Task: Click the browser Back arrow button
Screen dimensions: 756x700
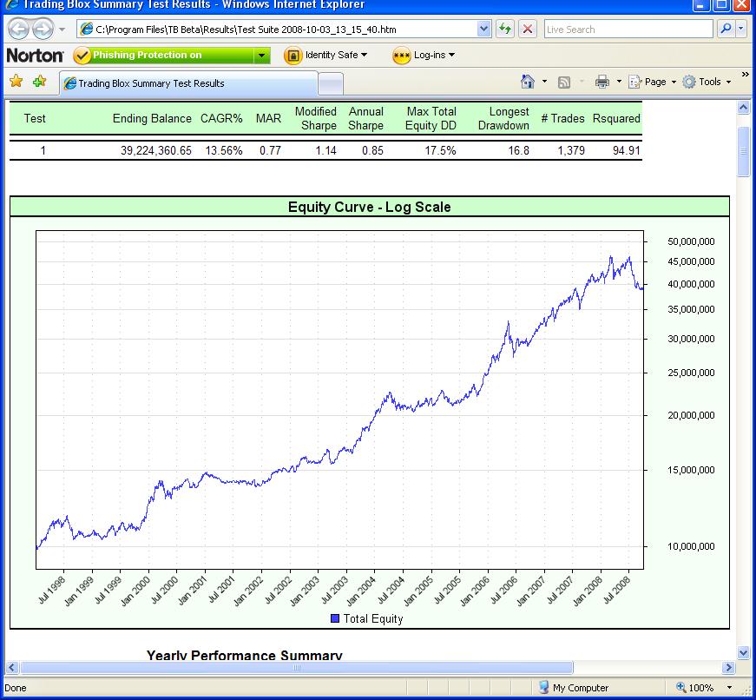Action: pos(19,30)
